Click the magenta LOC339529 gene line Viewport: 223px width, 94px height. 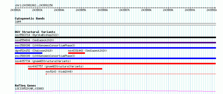pos(115,91)
